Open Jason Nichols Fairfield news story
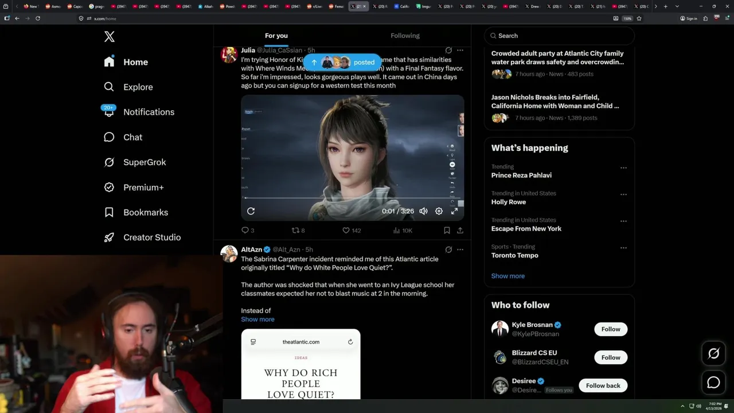734x413 pixels. point(555,102)
